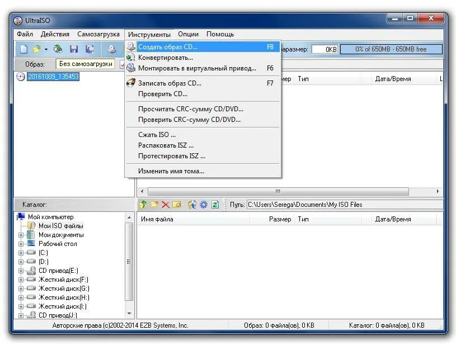Sort by Размер column in catalog list
This screenshot has height=345, width=456.
[x=271, y=219]
